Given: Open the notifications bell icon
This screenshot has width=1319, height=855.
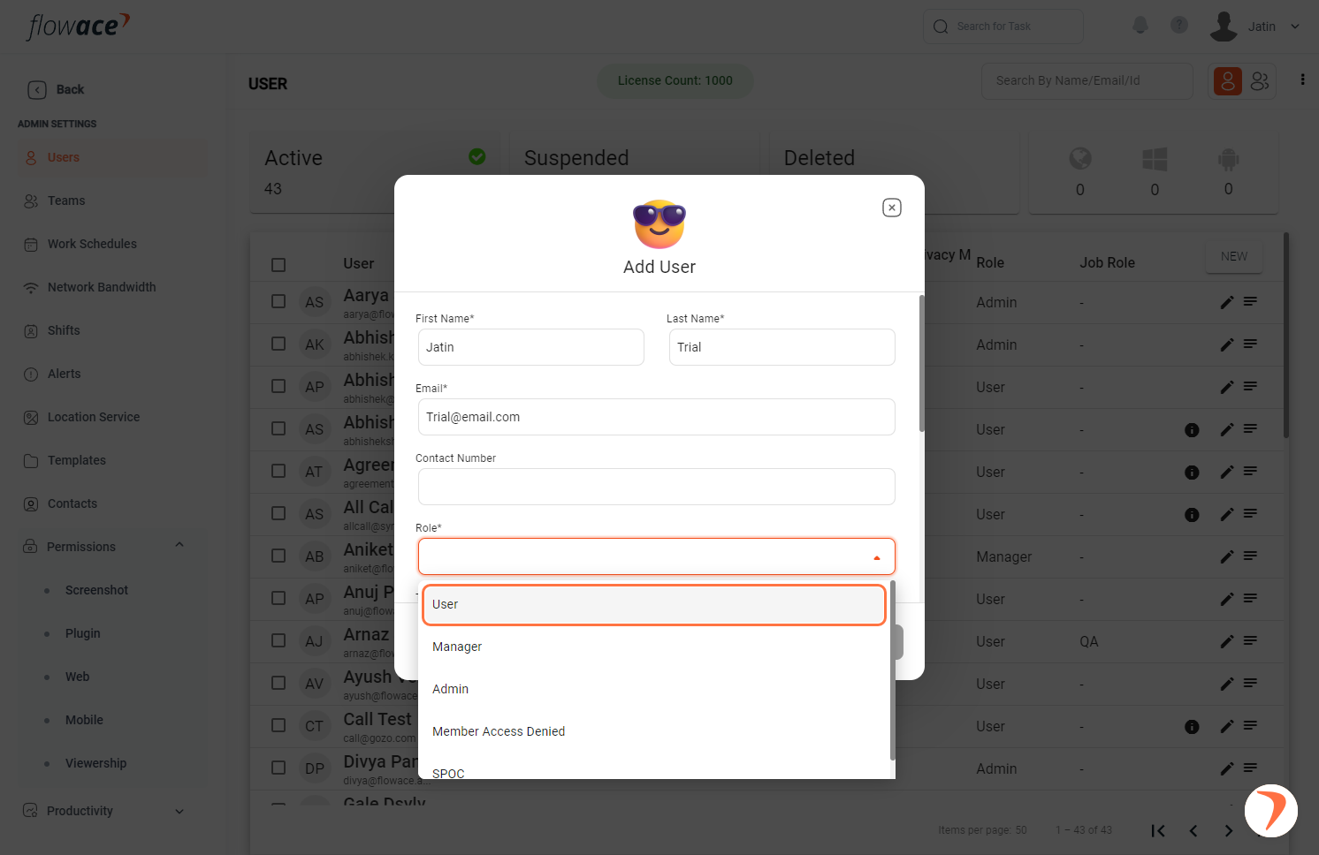Looking at the screenshot, I should coord(1140,26).
